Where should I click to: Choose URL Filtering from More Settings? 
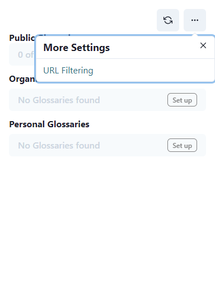coord(68,71)
